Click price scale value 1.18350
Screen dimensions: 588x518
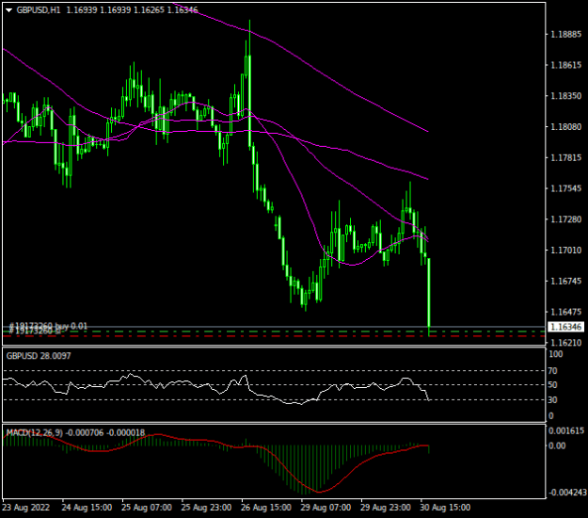click(565, 96)
